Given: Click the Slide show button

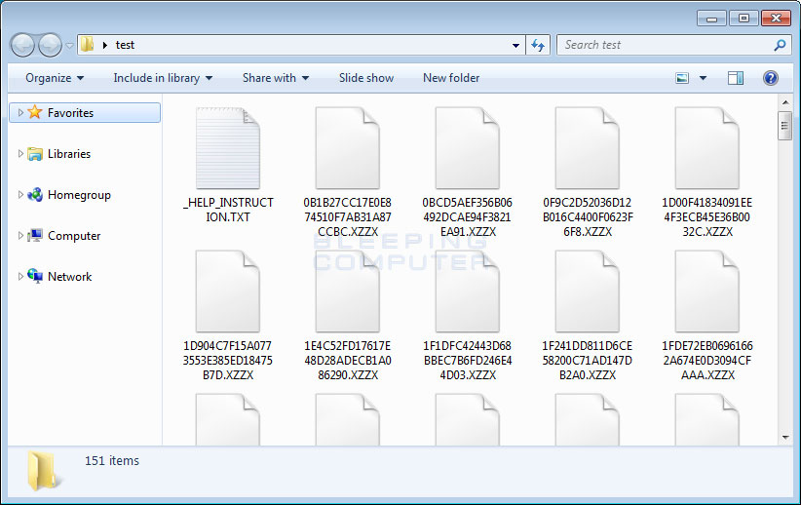Looking at the screenshot, I should [x=366, y=78].
